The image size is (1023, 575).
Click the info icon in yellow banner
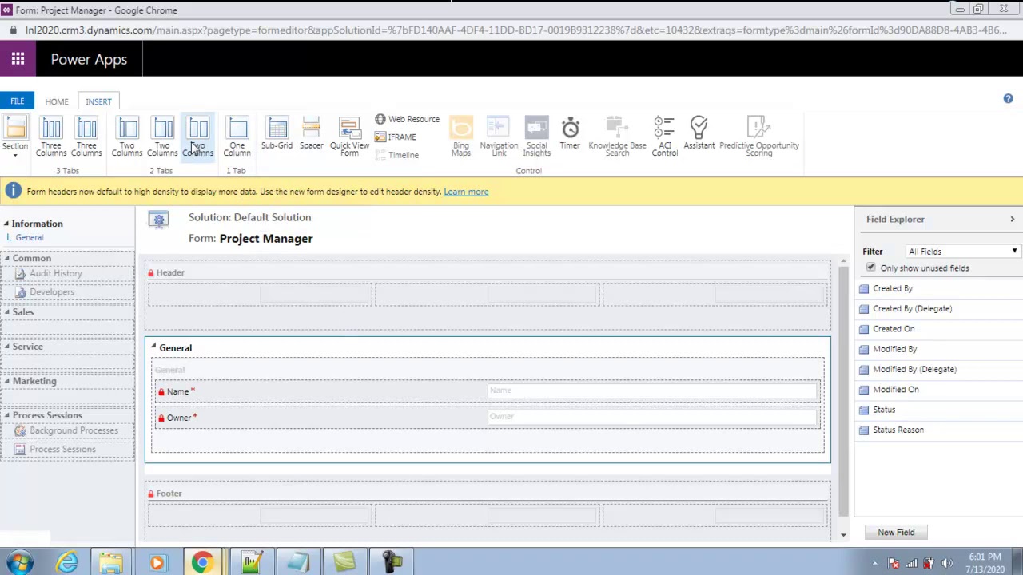(x=13, y=191)
